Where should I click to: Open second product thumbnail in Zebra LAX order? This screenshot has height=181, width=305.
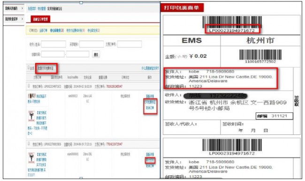click(31, 116)
